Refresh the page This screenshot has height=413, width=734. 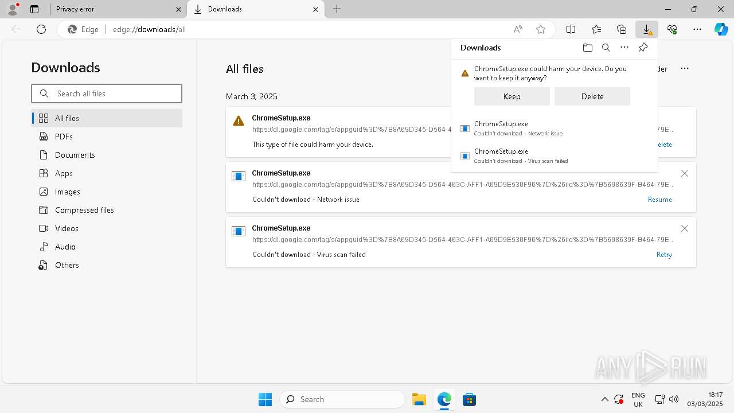(41, 29)
